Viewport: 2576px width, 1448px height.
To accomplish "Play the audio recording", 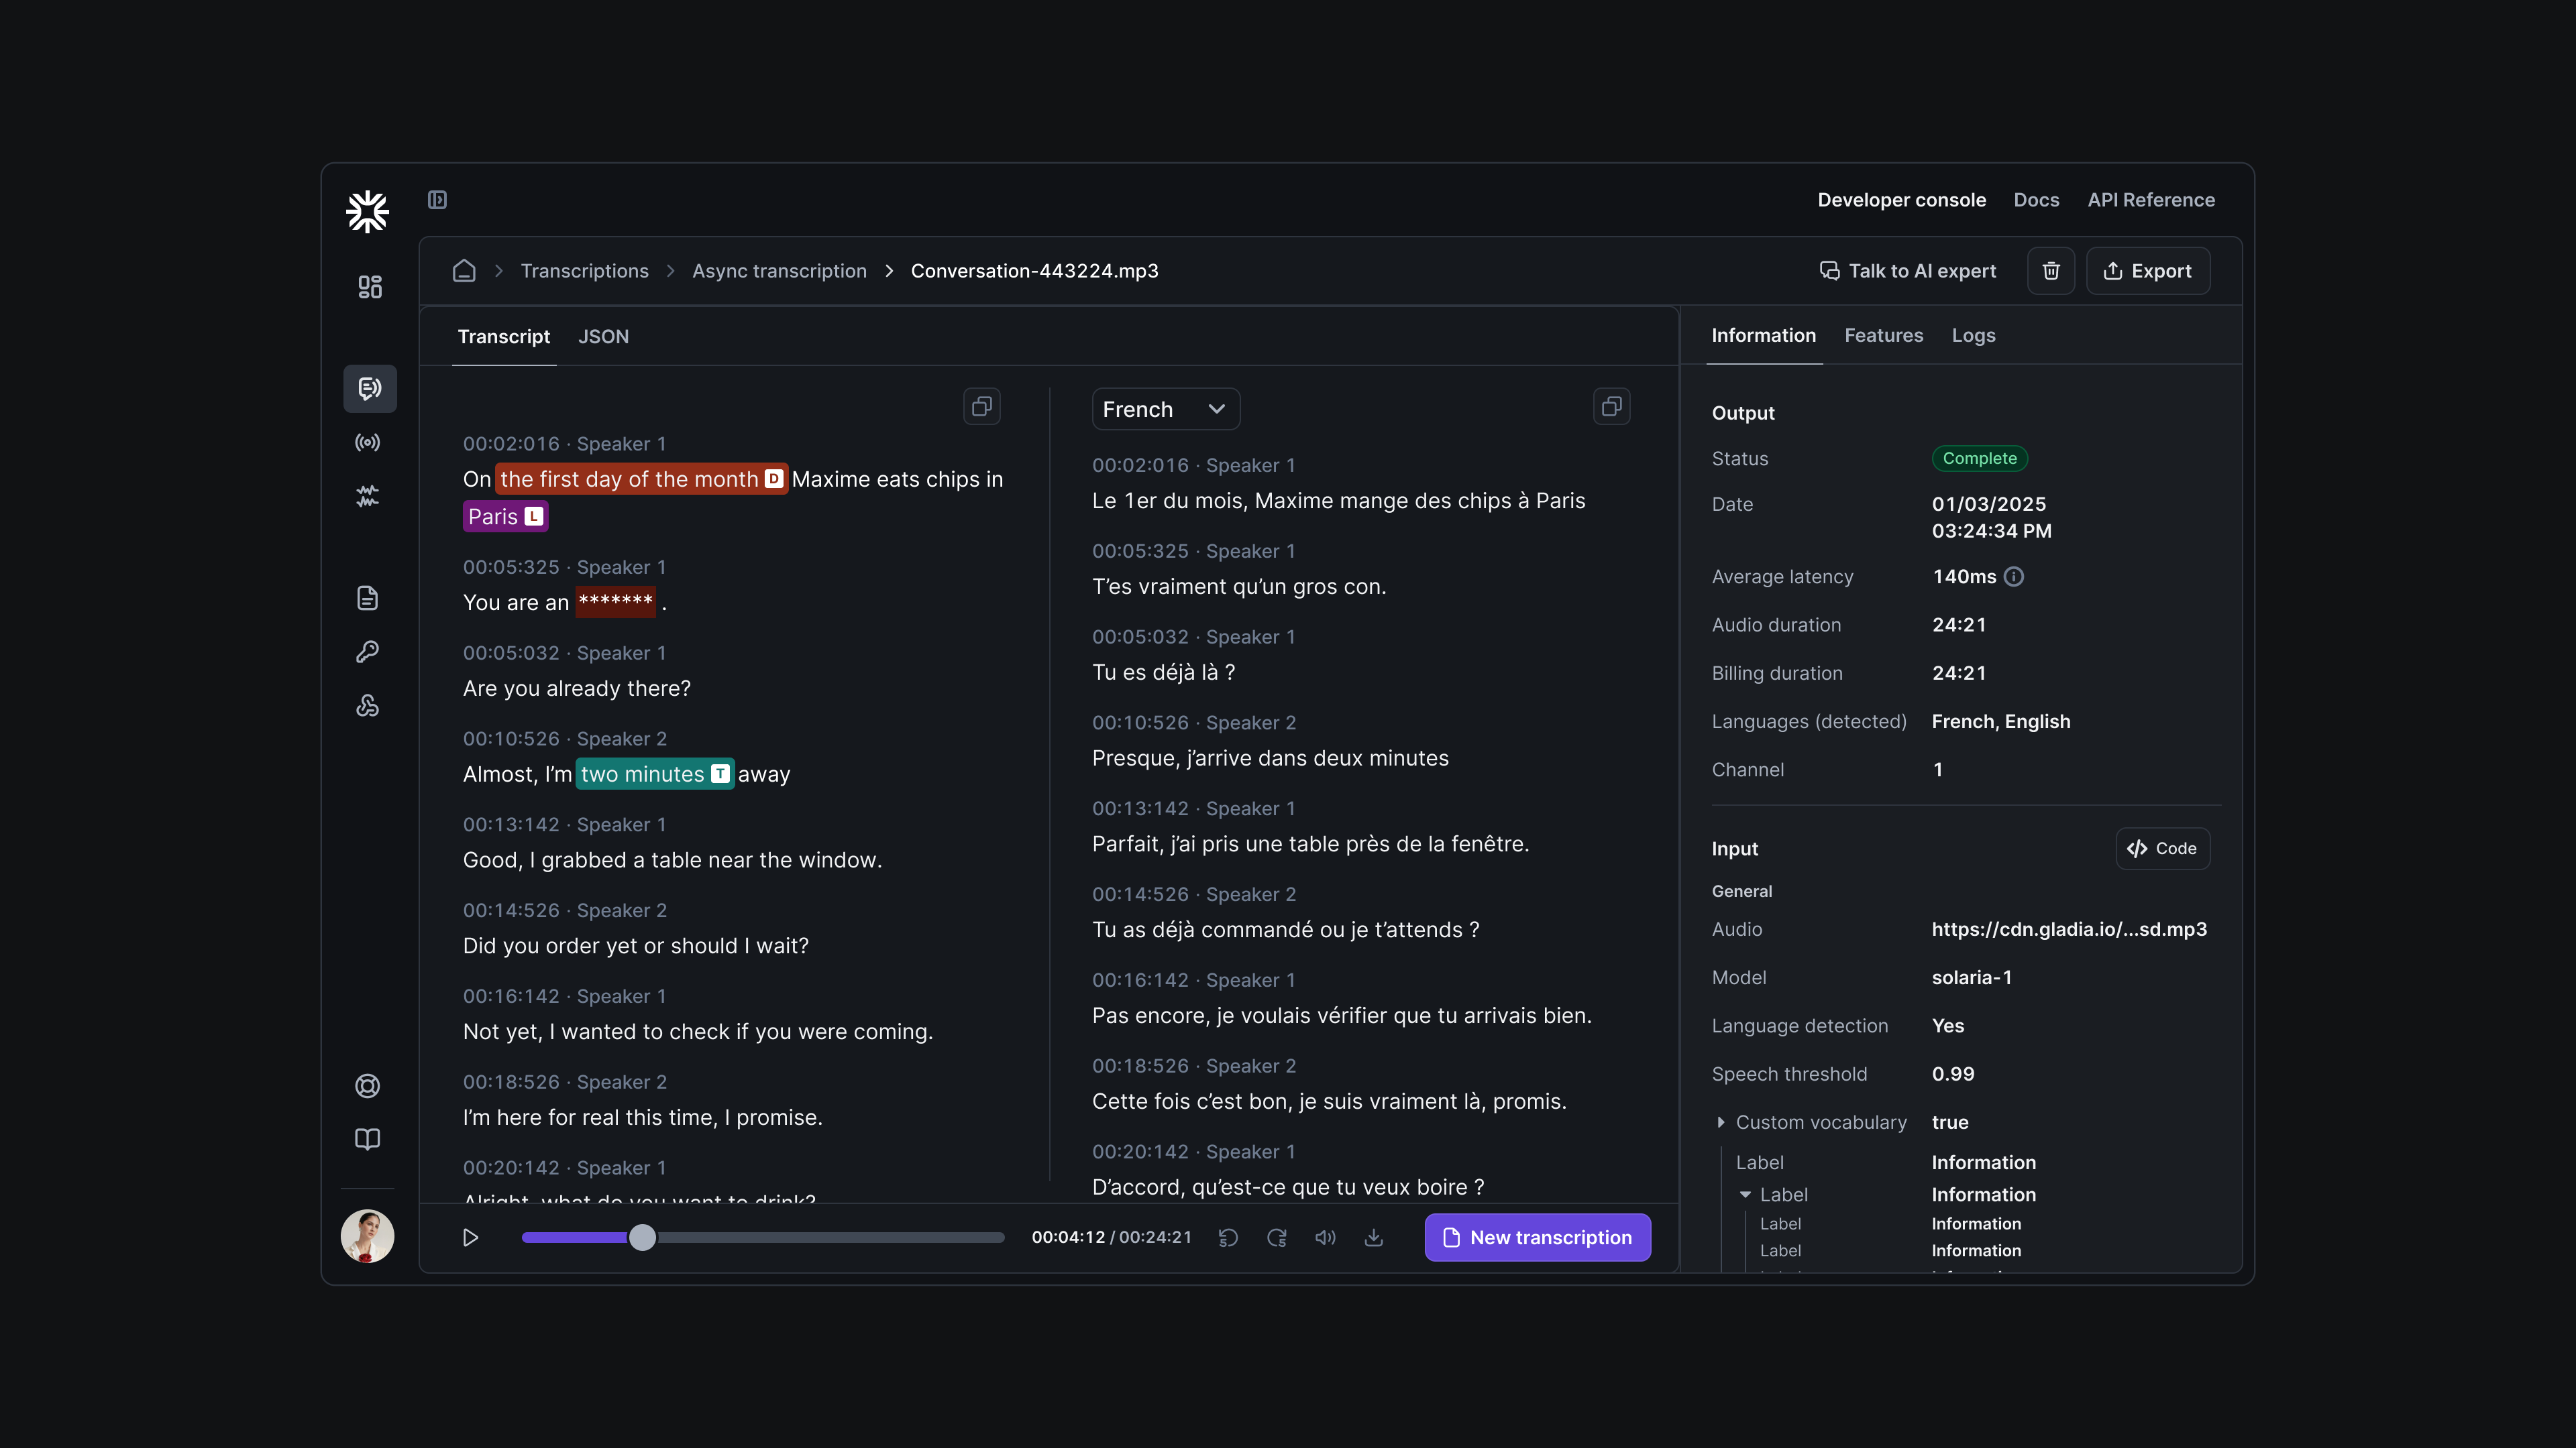I will tap(470, 1237).
